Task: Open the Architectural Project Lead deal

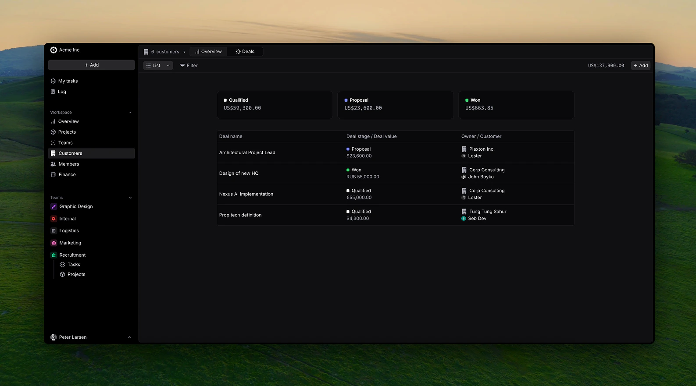Action: tap(247, 152)
